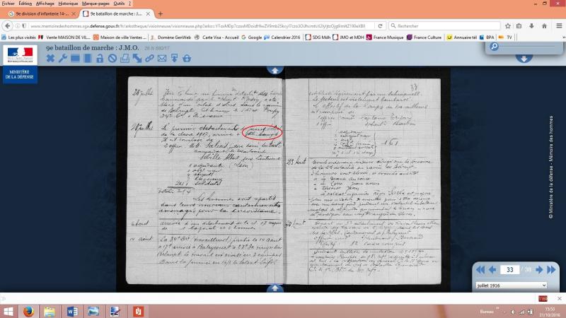Send the page by email envelope icon
Screen dimensions: 566x318
(162, 59)
